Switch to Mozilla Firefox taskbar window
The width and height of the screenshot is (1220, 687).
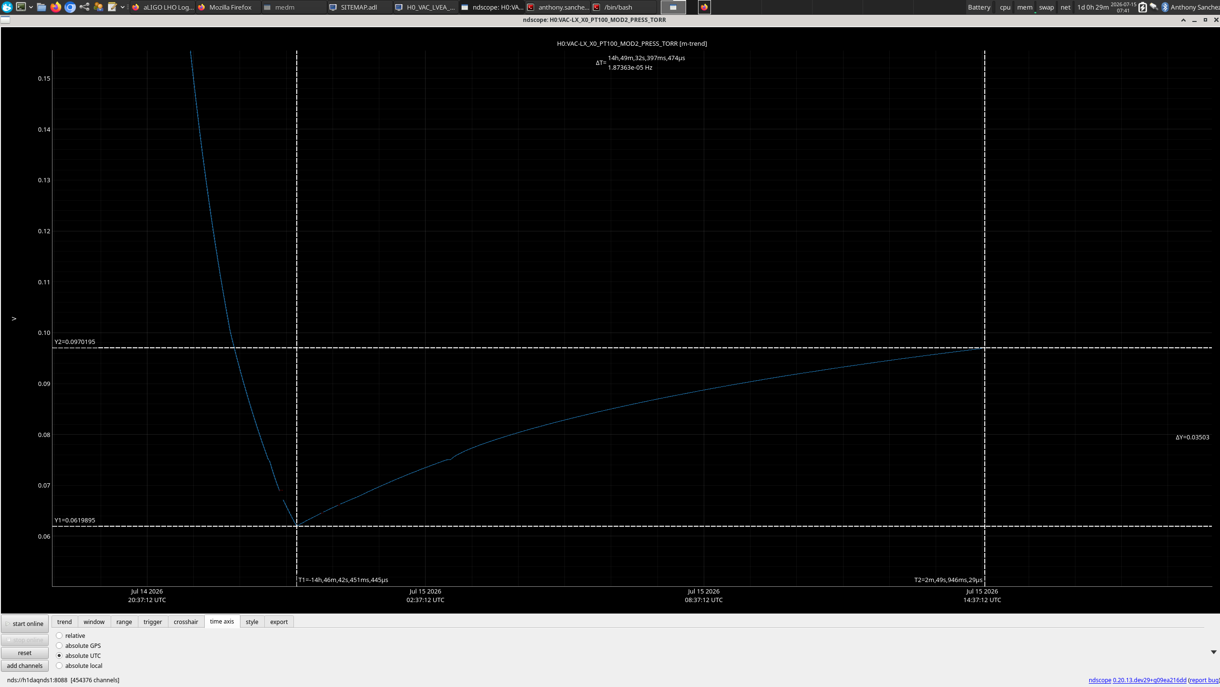[229, 7]
